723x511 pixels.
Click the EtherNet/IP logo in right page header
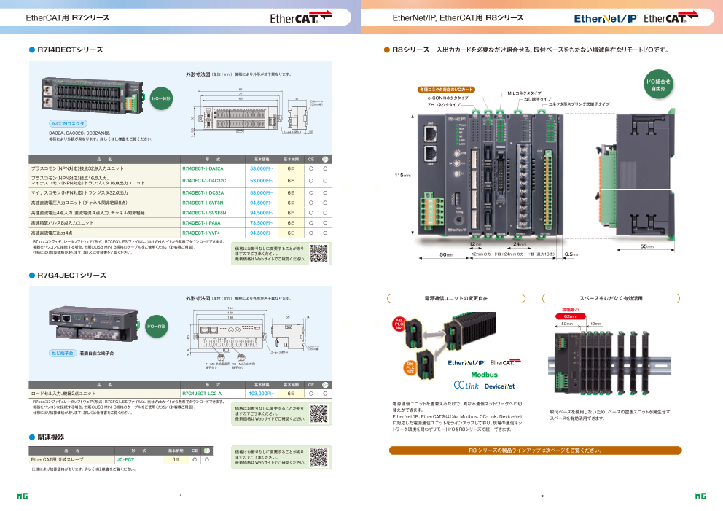point(605,18)
